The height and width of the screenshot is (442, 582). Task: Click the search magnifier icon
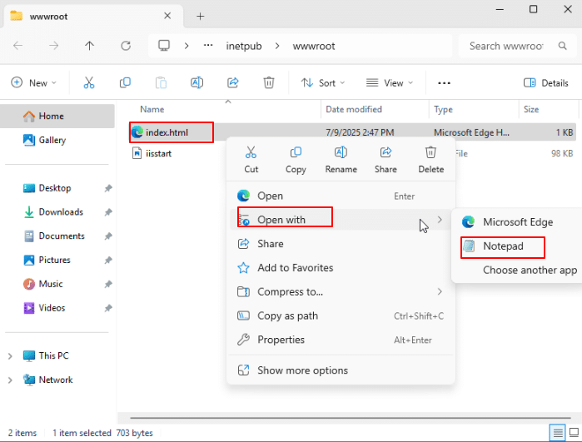562,46
